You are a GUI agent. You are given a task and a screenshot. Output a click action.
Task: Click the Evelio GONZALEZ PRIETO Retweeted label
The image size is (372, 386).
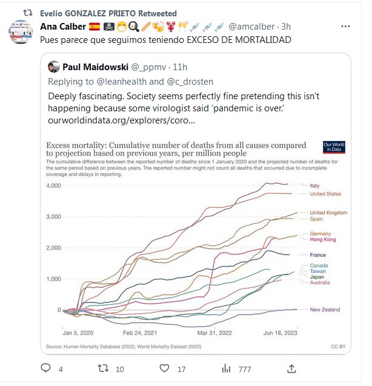108,13
